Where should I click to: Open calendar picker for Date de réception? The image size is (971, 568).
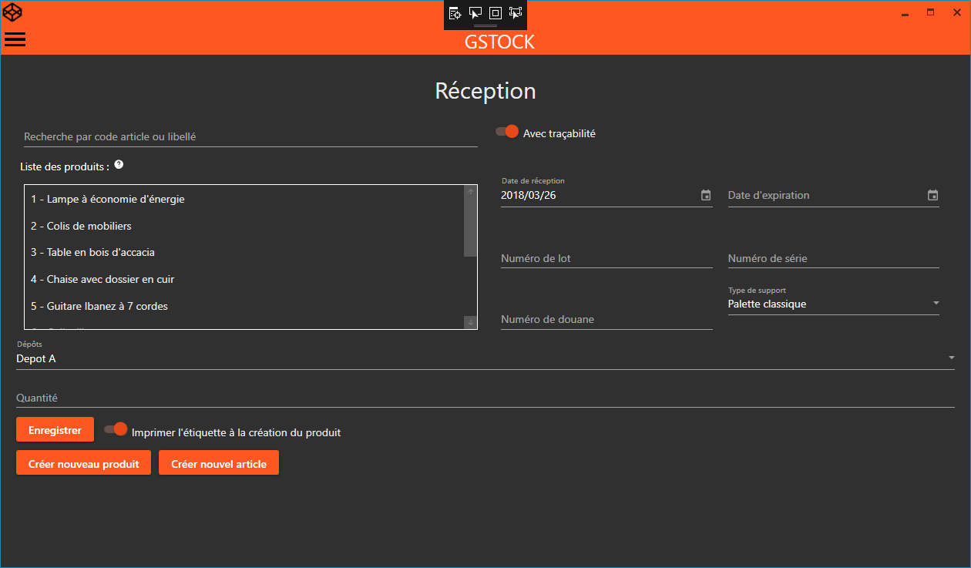(x=705, y=196)
